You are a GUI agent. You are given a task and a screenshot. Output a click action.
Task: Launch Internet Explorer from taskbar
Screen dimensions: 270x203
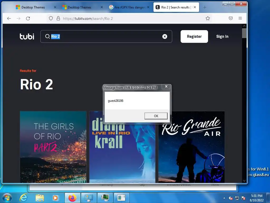[x=23, y=198]
